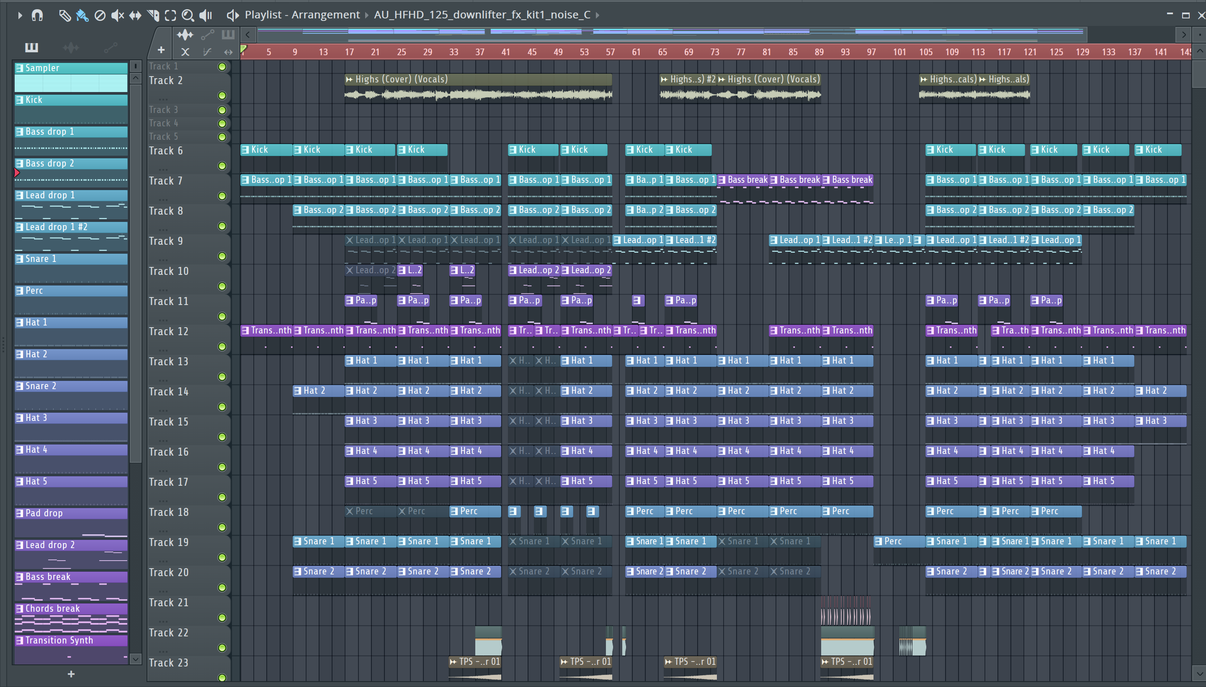Focus audio clips in the playlist
The image size is (1206, 687).
[x=185, y=34]
